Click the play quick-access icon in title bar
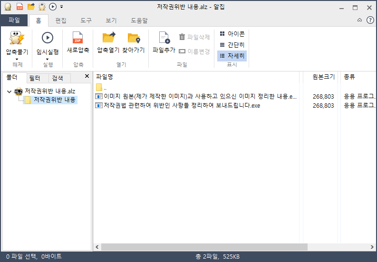Viewport: 377px width, 262px height. click(53, 7)
